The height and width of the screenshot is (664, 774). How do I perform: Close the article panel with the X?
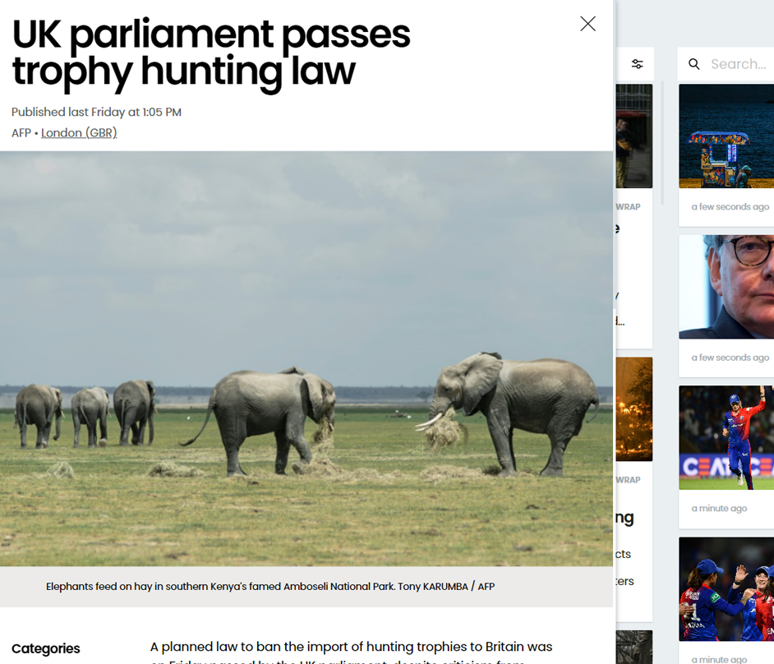[x=587, y=24]
